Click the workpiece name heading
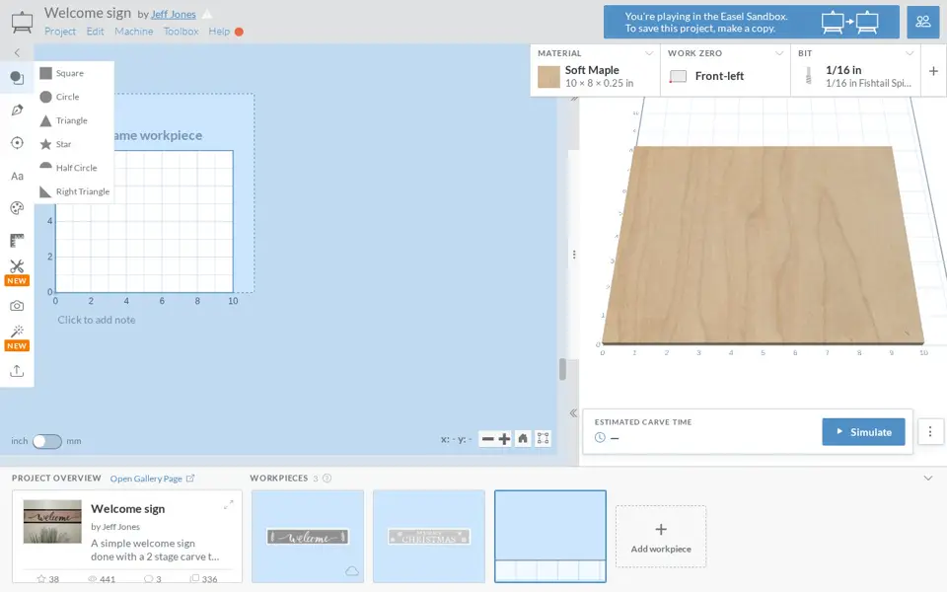Image resolution: width=947 pixels, height=592 pixels. [x=158, y=135]
